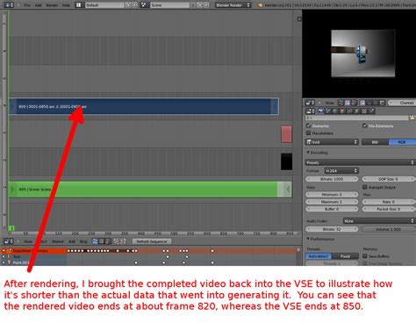Enable the Placeholders checkbox
The image size is (416, 330).
click(308, 133)
